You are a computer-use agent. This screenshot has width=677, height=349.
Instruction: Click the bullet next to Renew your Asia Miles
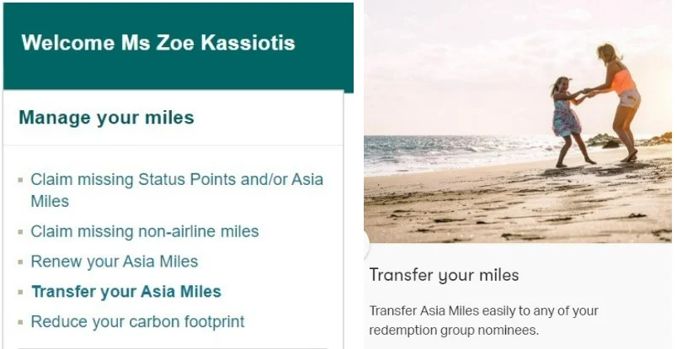click(x=21, y=262)
